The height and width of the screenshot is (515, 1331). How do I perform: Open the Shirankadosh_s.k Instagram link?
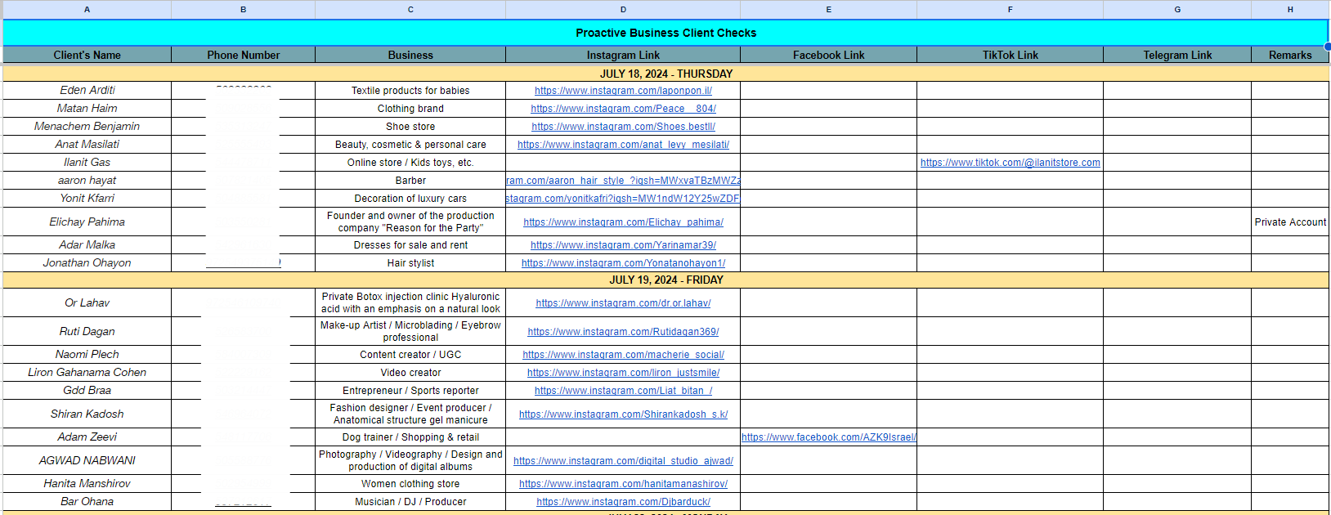tap(623, 414)
